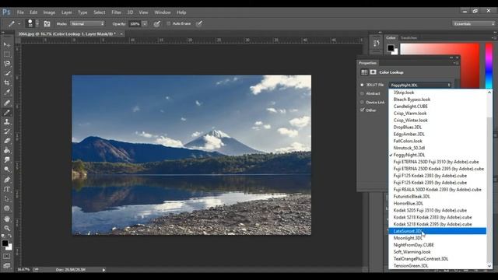Select the Shape tool
This screenshot has height=280, width=498.
(x=7, y=208)
